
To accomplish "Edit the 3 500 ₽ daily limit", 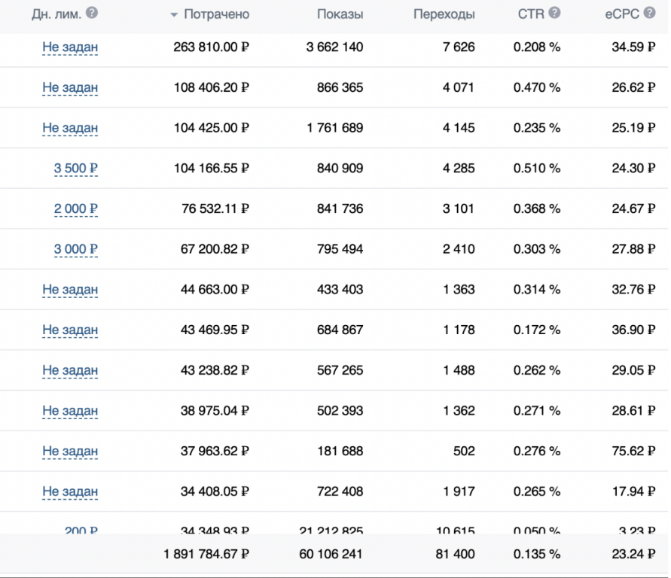I will coord(75,169).
